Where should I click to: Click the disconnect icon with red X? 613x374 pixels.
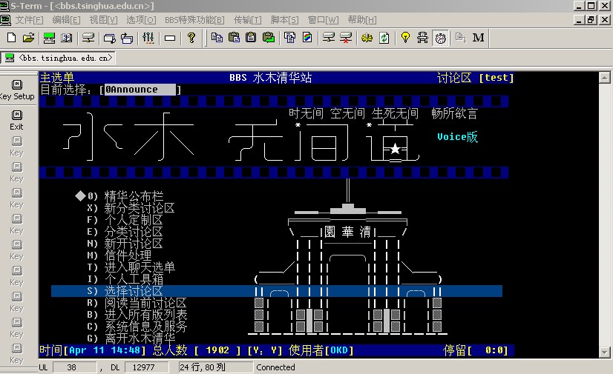point(346,38)
